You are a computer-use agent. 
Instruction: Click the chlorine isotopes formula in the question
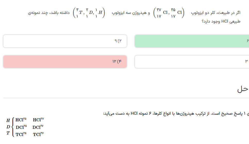[x=169, y=13]
